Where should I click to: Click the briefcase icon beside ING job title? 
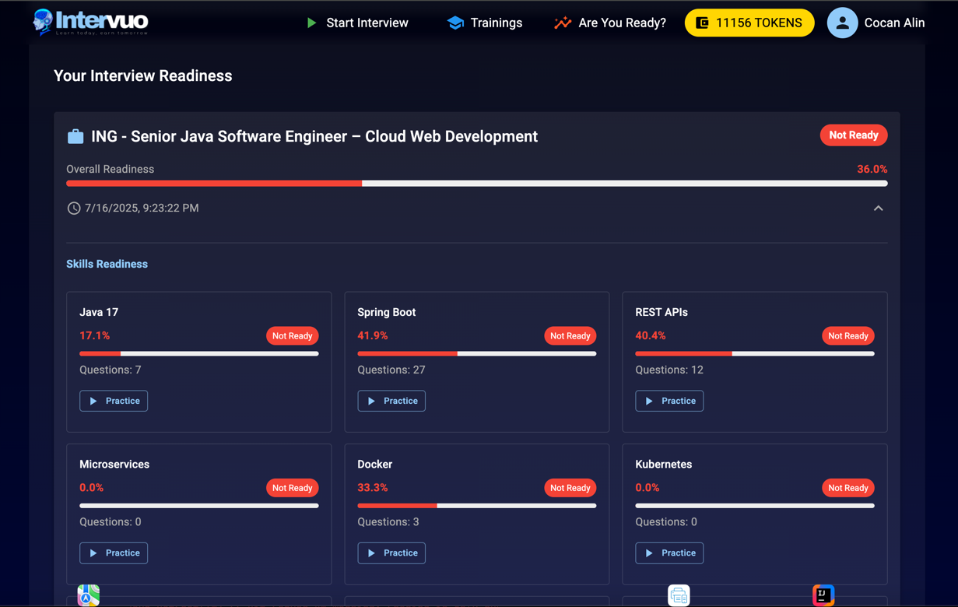pos(75,137)
